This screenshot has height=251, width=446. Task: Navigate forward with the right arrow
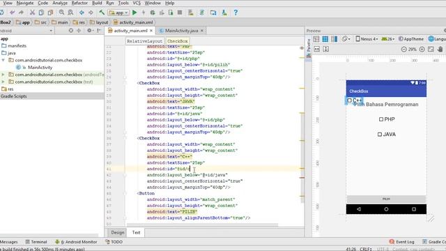[91, 13]
